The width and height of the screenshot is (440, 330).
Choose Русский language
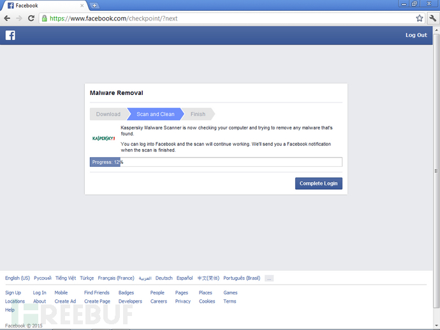43,278
